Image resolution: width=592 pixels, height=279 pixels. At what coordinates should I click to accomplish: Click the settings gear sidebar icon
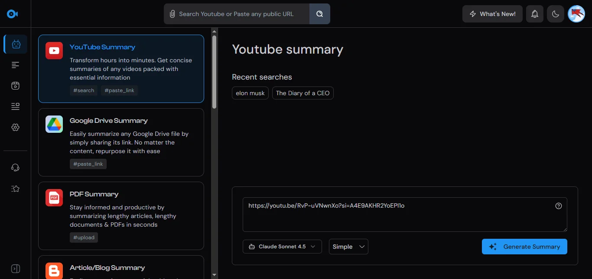(x=16, y=127)
